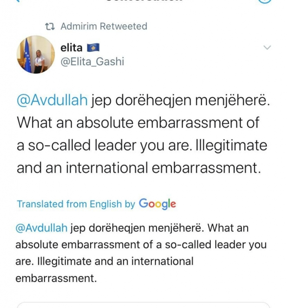Open elita's profile picture
Viewport: 287px width, 308px height.
tap(35, 54)
